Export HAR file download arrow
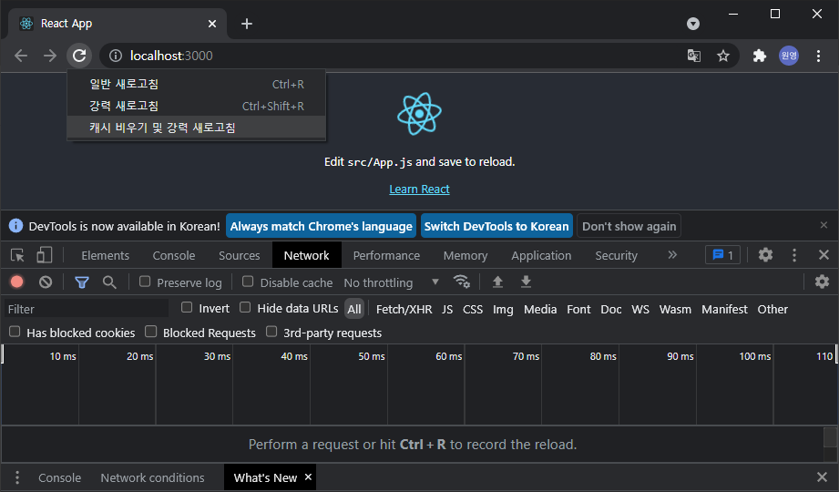Viewport: 839px width, 492px height. point(526,282)
